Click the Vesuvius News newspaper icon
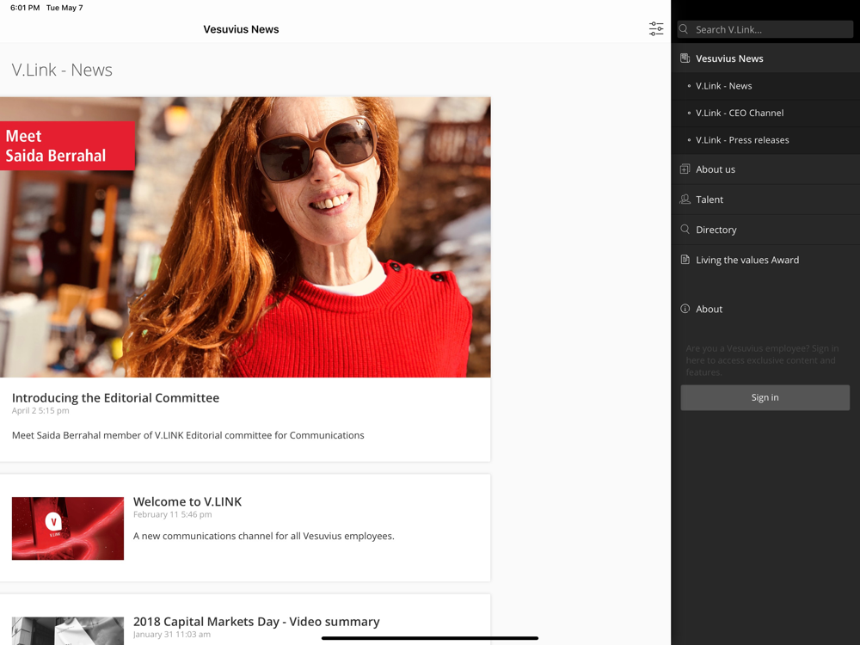The height and width of the screenshot is (645, 860). click(x=685, y=58)
